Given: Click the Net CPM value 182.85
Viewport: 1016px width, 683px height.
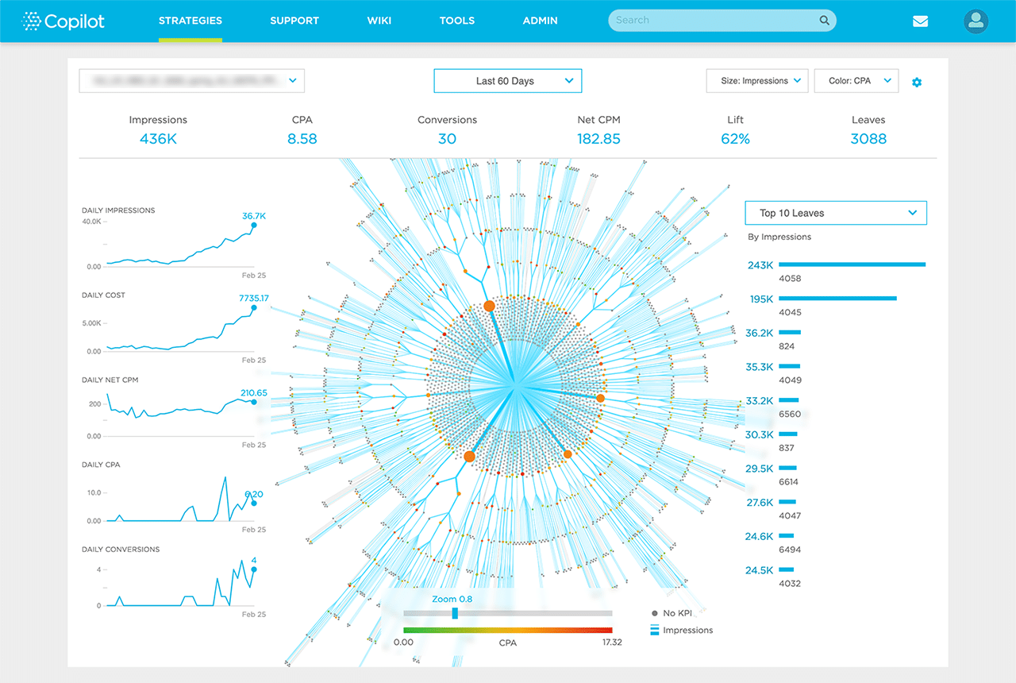Looking at the screenshot, I should point(598,139).
